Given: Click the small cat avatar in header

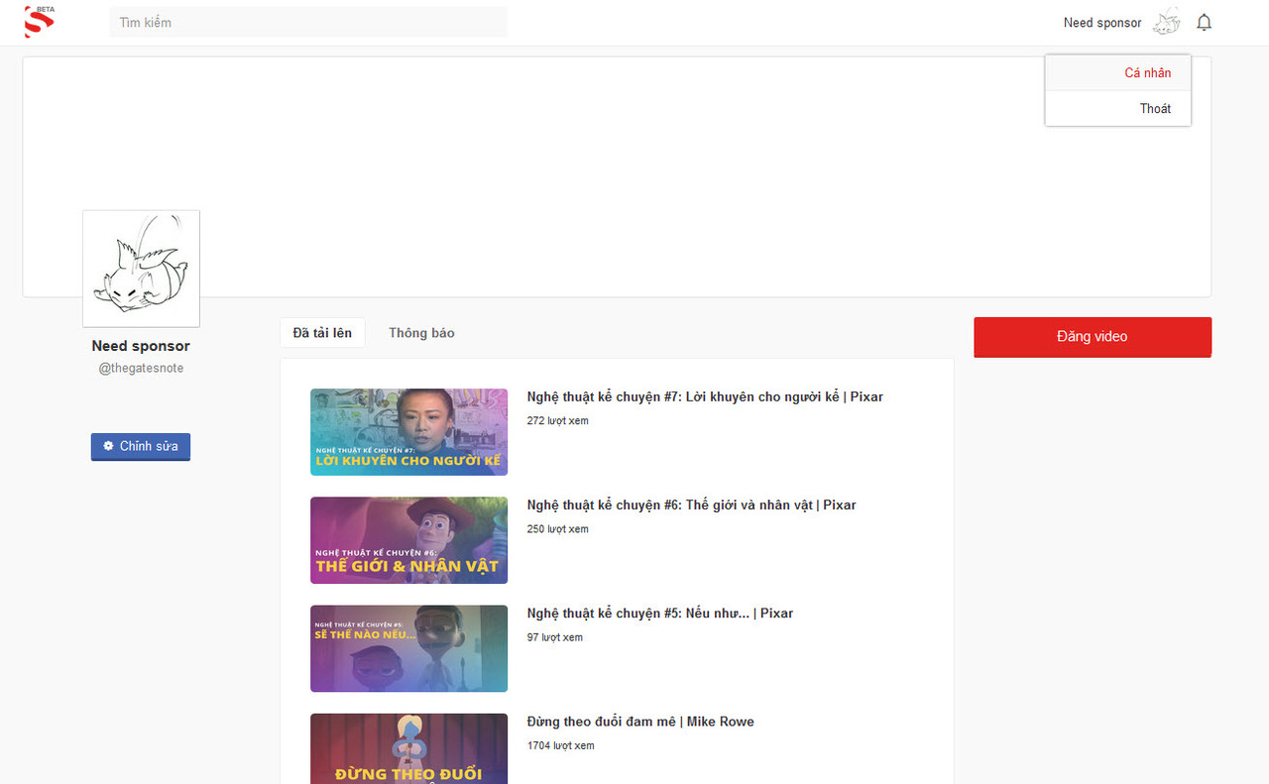Looking at the screenshot, I should (1168, 22).
